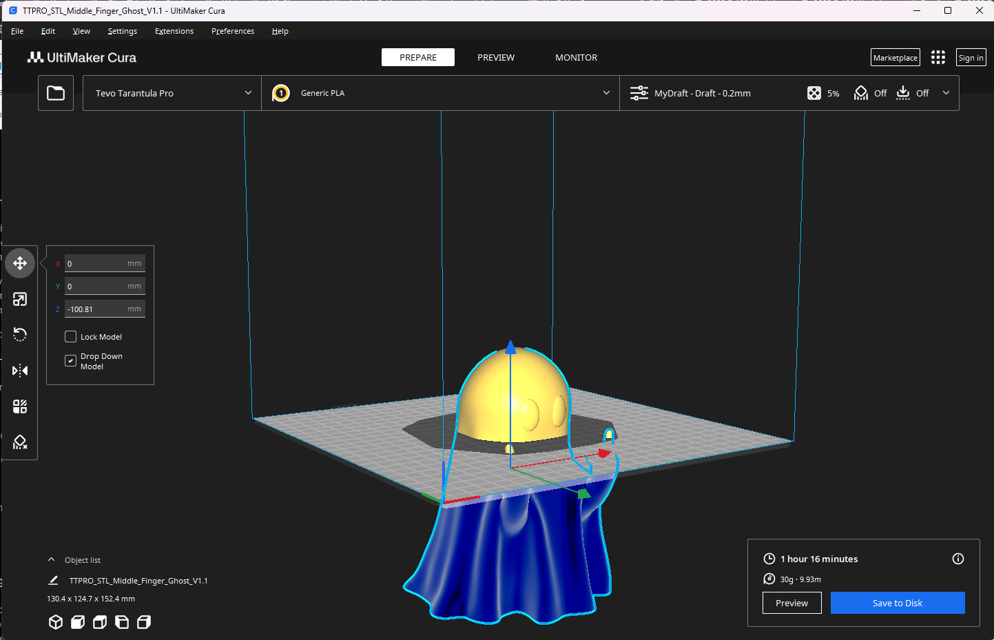Switch to the PREVIEW stage tab

495,58
